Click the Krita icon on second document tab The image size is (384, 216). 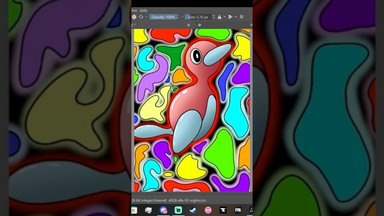pos(199,25)
